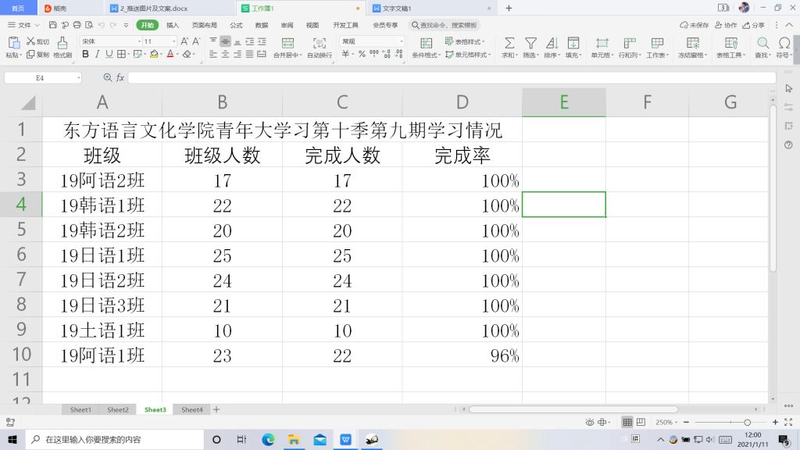Click the Merge and Center (合并居中) icon
Viewport: 800px width, 450px height.
287,43
